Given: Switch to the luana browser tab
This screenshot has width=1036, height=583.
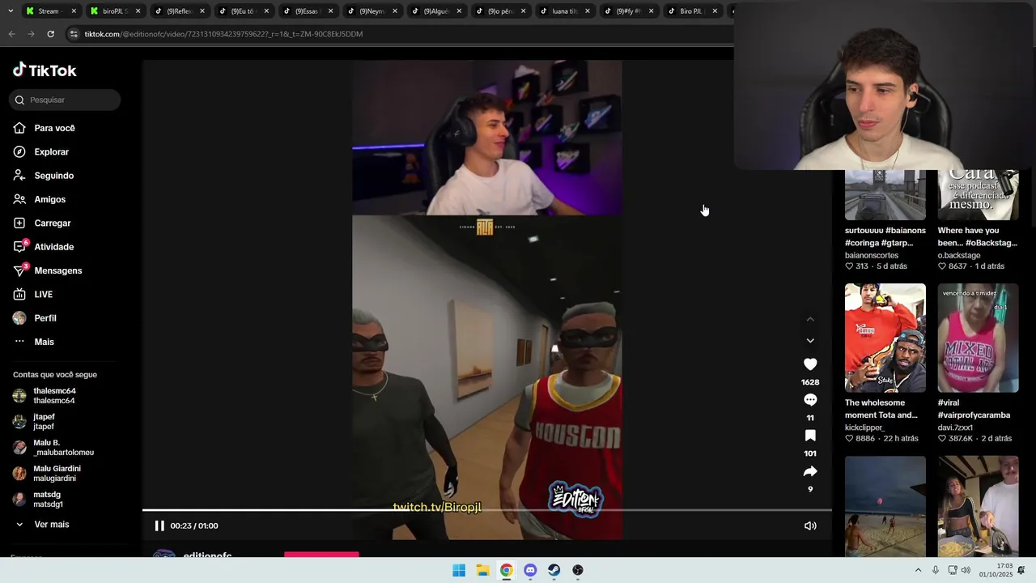Looking at the screenshot, I should (x=564, y=11).
